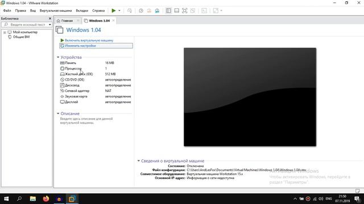Open Firefox from the taskbar
This screenshot has width=364, height=204.
(x=46, y=199)
